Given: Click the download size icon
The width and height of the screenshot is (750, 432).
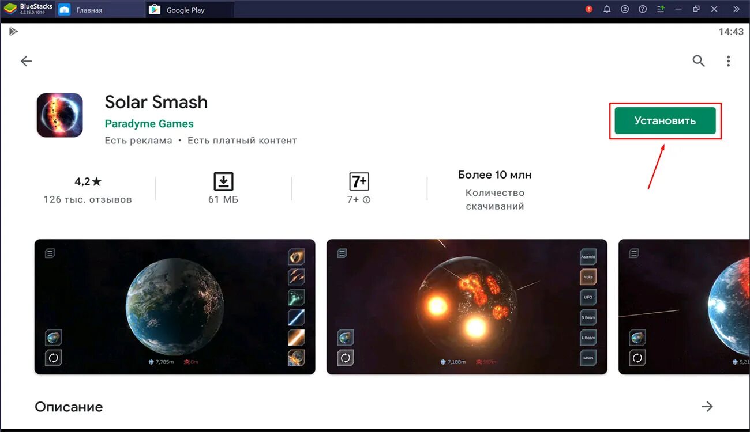Looking at the screenshot, I should tap(223, 181).
